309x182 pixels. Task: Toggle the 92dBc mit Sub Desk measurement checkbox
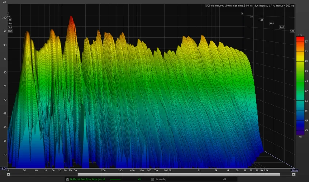click(x=67, y=179)
